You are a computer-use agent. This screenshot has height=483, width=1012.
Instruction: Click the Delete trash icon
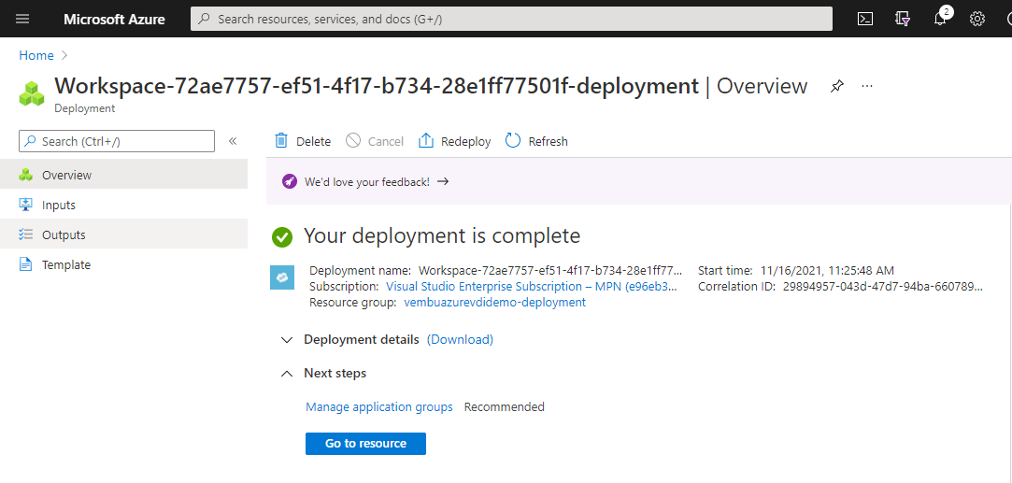[280, 140]
